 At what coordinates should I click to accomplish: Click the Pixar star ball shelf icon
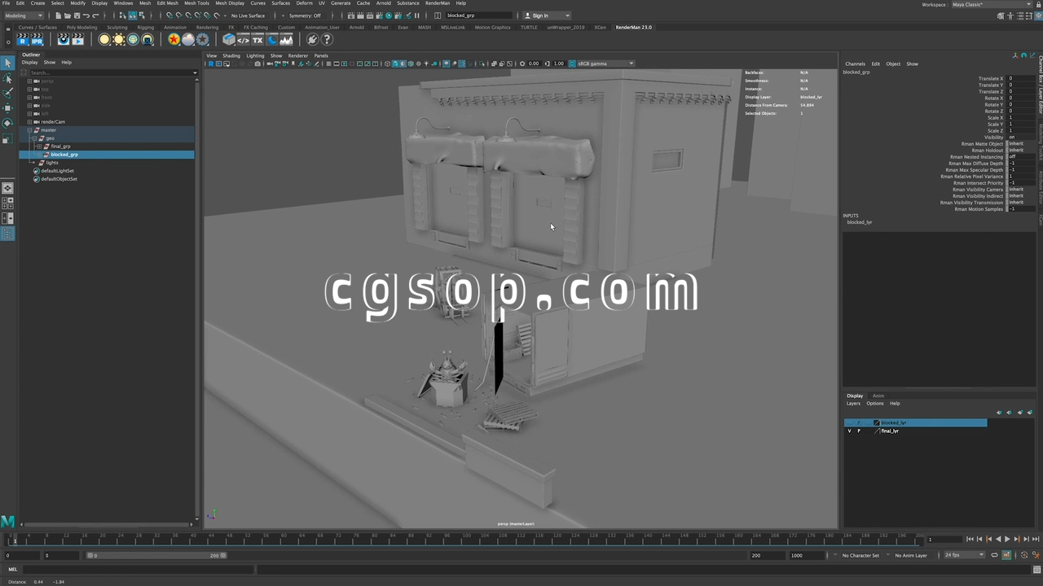click(x=174, y=39)
